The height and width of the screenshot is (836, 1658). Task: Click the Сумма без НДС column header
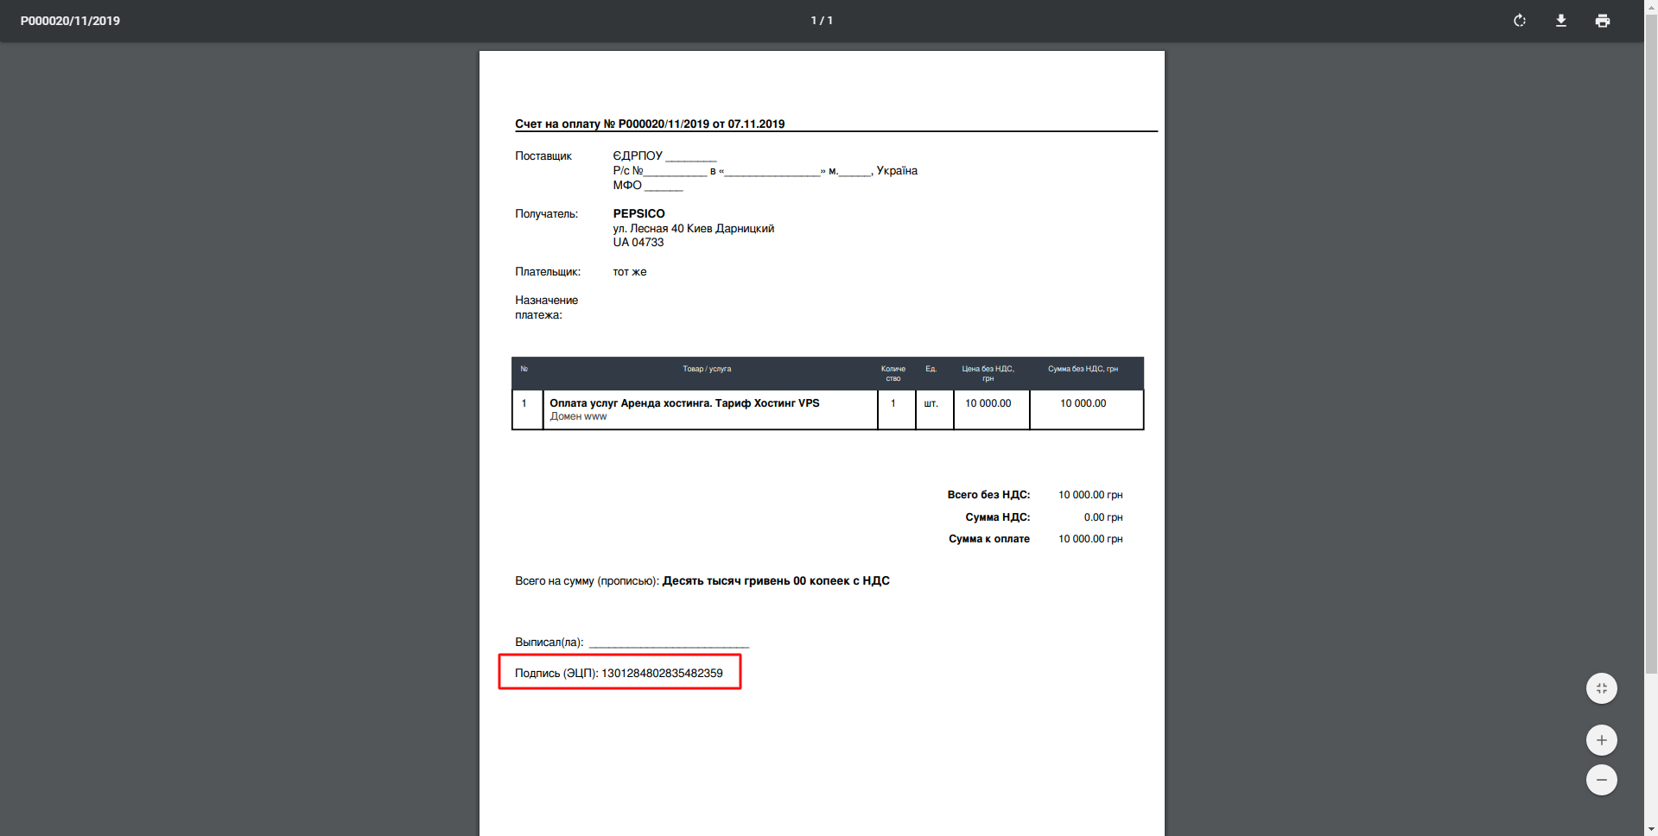(x=1083, y=369)
